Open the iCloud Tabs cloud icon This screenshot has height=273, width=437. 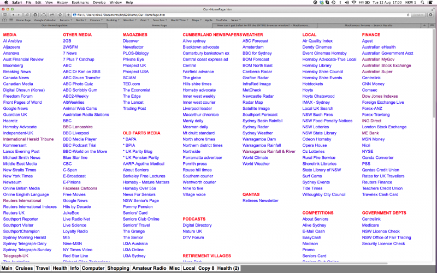tap(44, 15)
